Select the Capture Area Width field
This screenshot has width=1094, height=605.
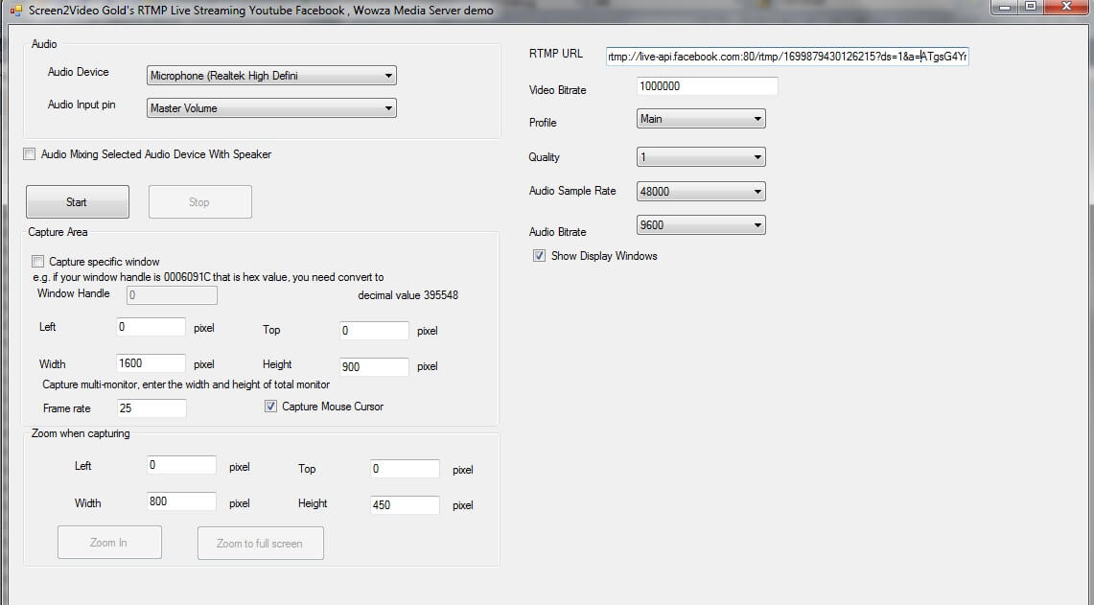tap(151, 363)
